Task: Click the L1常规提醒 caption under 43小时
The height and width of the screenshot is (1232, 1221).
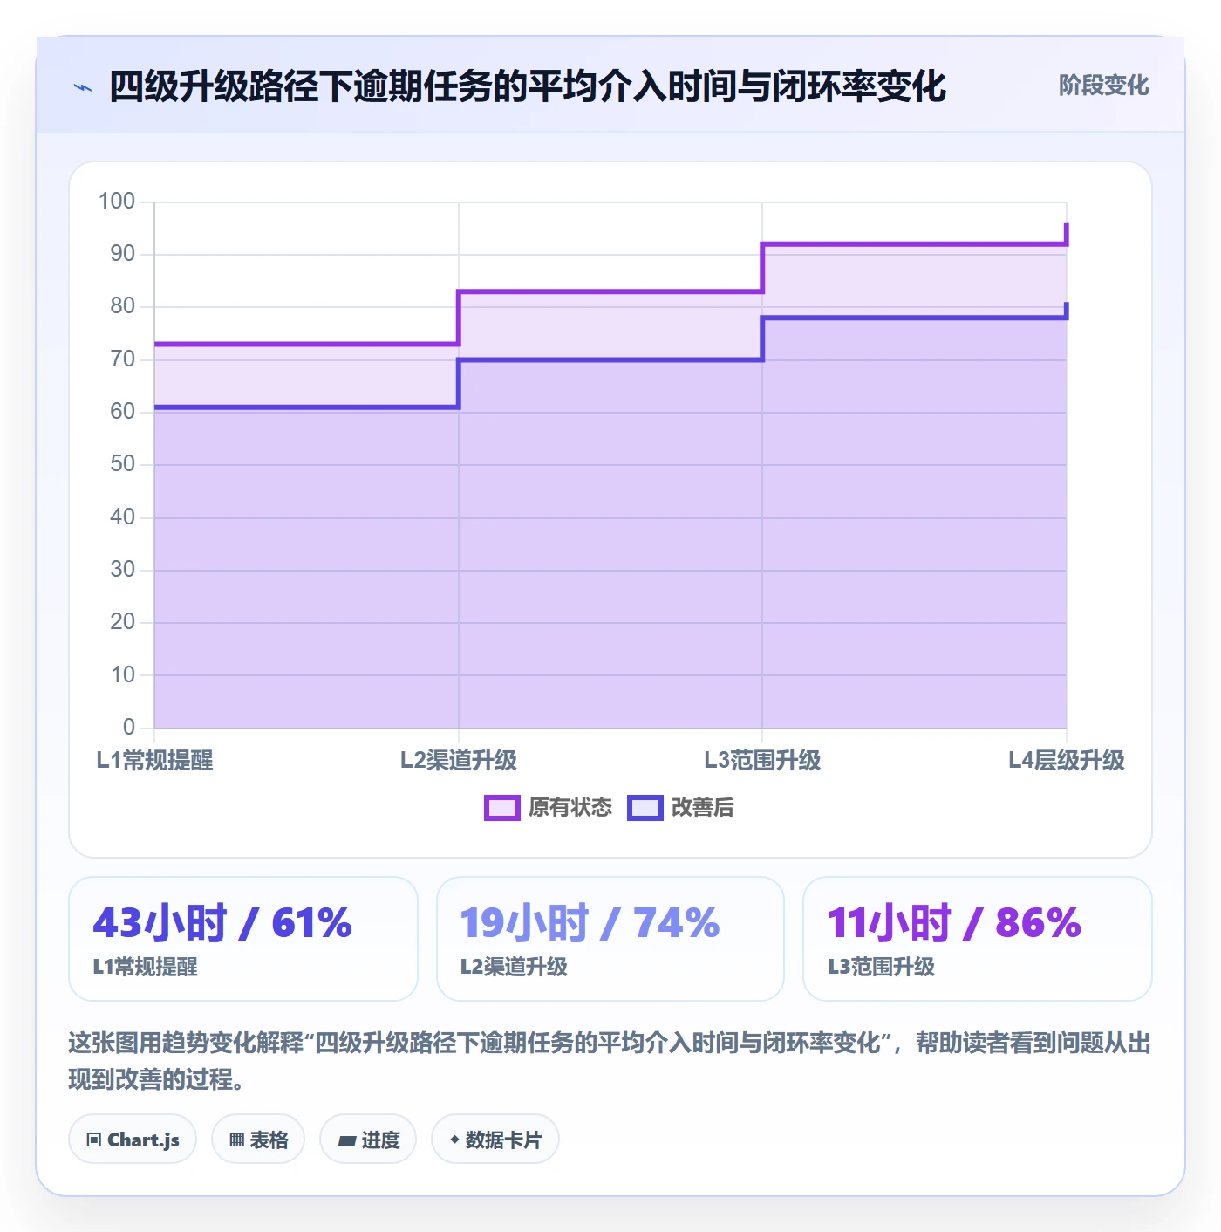Action: coord(146,967)
